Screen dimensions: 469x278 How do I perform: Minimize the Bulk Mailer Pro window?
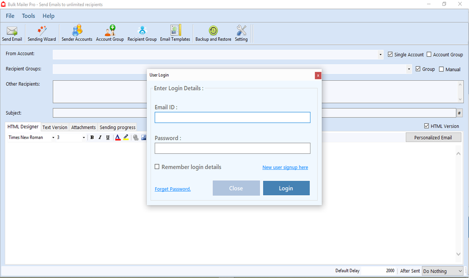[x=429, y=4]
